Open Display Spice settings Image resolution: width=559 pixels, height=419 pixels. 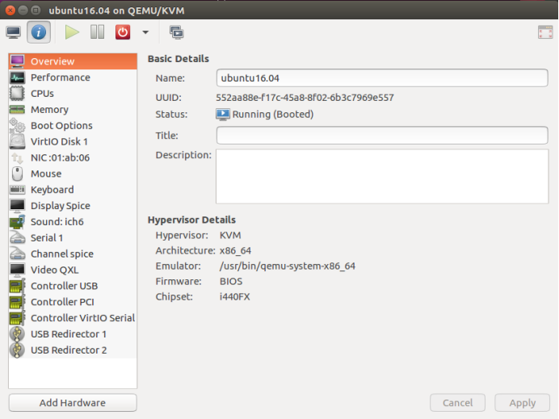73,206
